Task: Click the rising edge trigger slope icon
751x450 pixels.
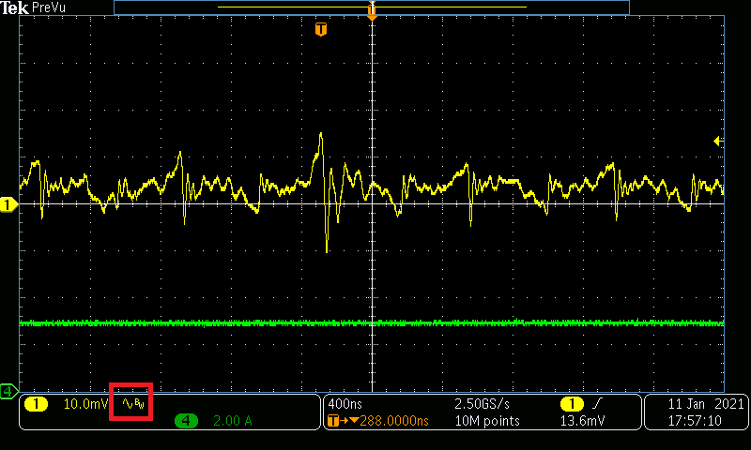Action: [597, 404]
